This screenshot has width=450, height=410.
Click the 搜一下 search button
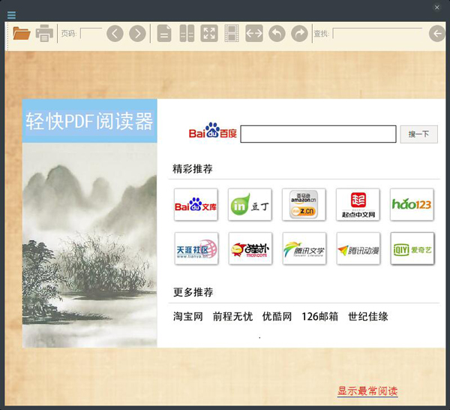(x=419, y=134)
